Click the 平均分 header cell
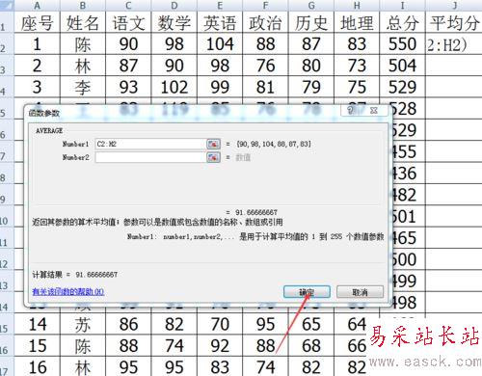Screen dimensions: 482x376 tap(454, 22)
